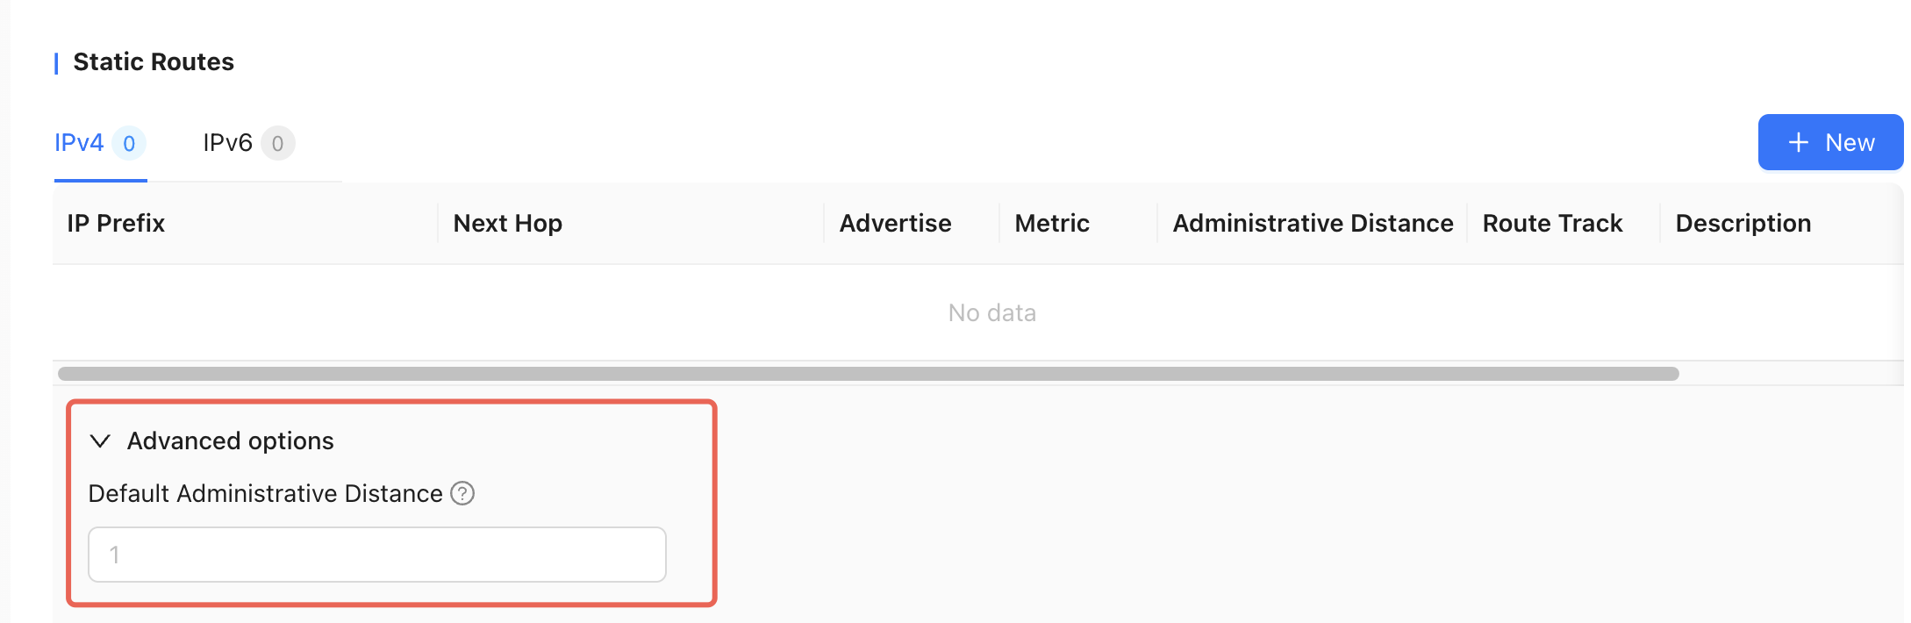Click the Metric column header
This screenshot has width=1911, height=623.
tap(1052, 223)
